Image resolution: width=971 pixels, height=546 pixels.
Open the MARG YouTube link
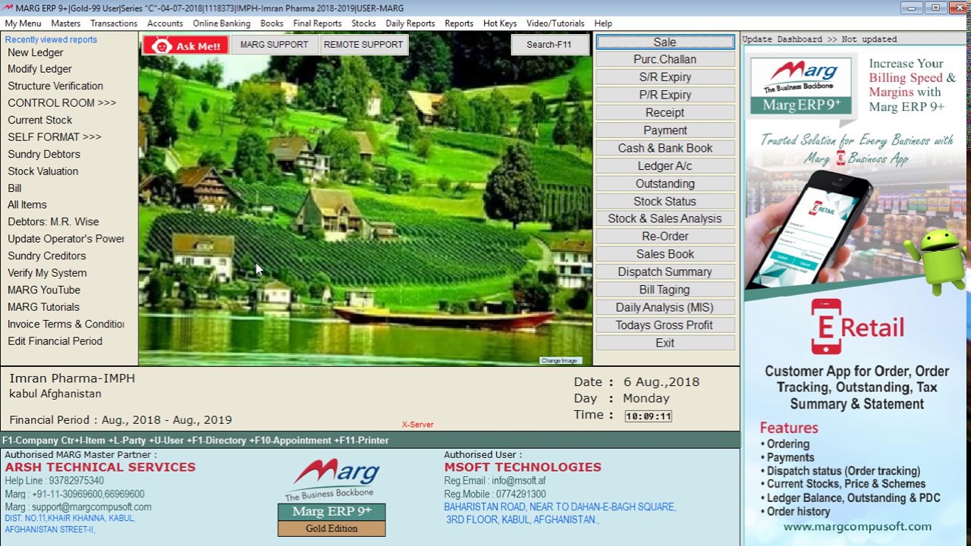[44, 290]
